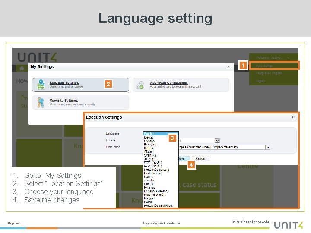Open the Location Settings link
Screen dimensions: 311x233
point(64,82)
